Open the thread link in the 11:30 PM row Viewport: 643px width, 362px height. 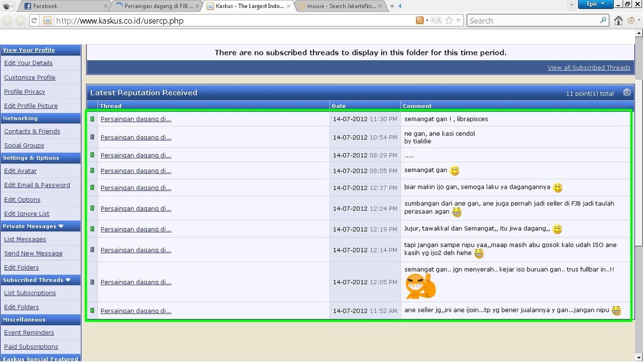[x=136, y=119]
